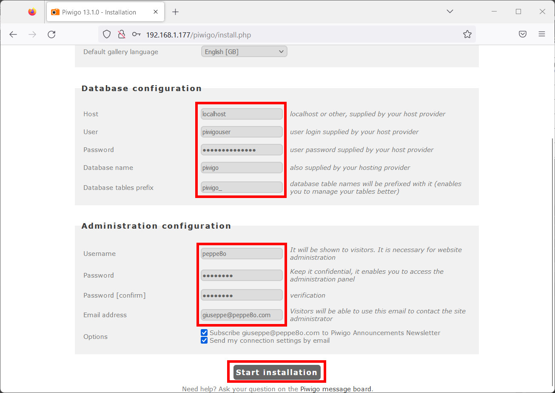Uncheck Send my connection settings by email

click(204, 340)
